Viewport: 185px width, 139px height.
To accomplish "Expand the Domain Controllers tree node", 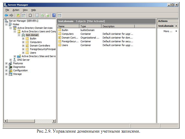I will point(23,46).
